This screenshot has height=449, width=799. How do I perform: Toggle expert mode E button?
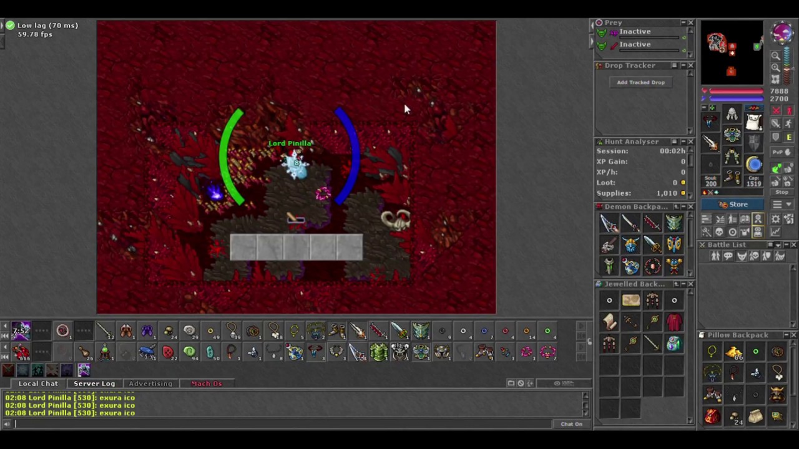(x=789, y=137)
